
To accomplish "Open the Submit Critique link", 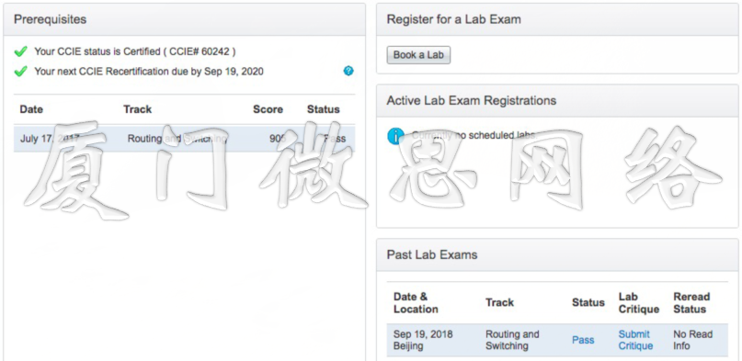I will click(635, 340).
